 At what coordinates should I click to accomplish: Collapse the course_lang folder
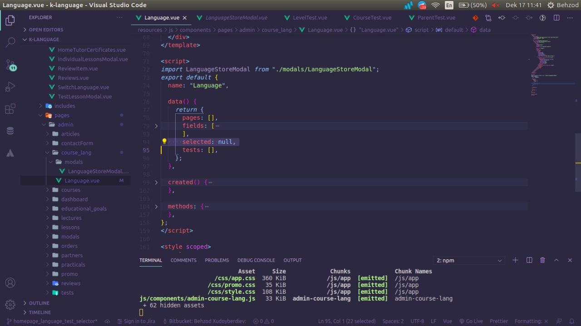(75, 152)
